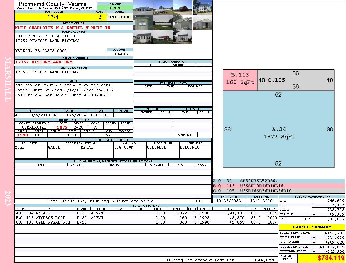The height and width of the screenshot is (263, 346).
Task: Click the roof type value GABLE
Action: (x=54, y=147)
